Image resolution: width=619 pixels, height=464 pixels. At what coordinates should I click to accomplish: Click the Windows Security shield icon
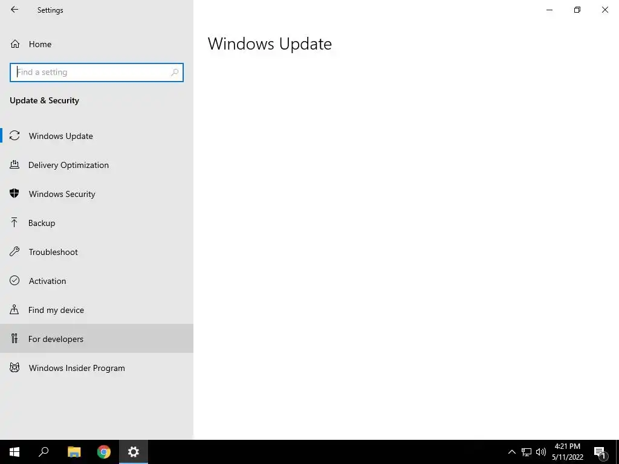[x=15, y=193]
